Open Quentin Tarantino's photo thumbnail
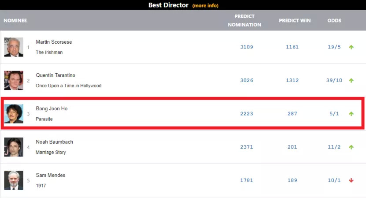Viewport: 366px width, 198px height. [x=14, y=80]
